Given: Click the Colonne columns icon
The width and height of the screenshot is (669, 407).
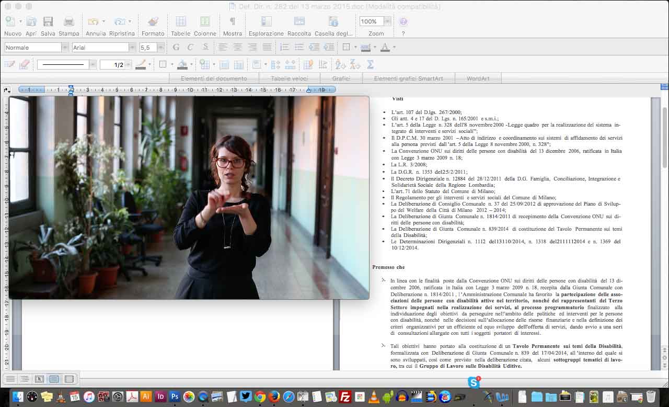Looking at the screenshot, I should pos(205,22).
